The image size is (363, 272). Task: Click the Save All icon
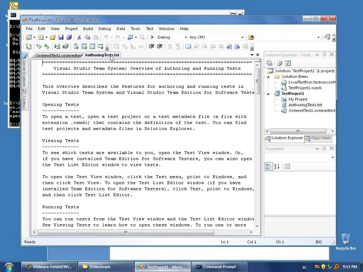[x=69, y=37]
